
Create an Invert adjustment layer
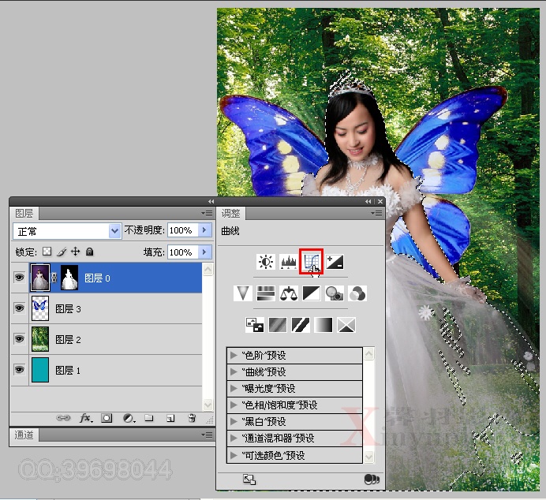pyautogui.click(x=255, y=325)
